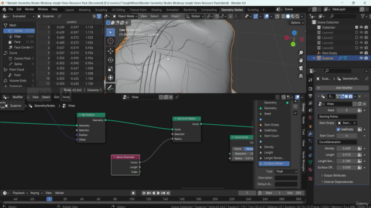Toggle camera view icon in viewport
Image resolution: width=371 pixels, height=208 pixels.
point(301,68)
